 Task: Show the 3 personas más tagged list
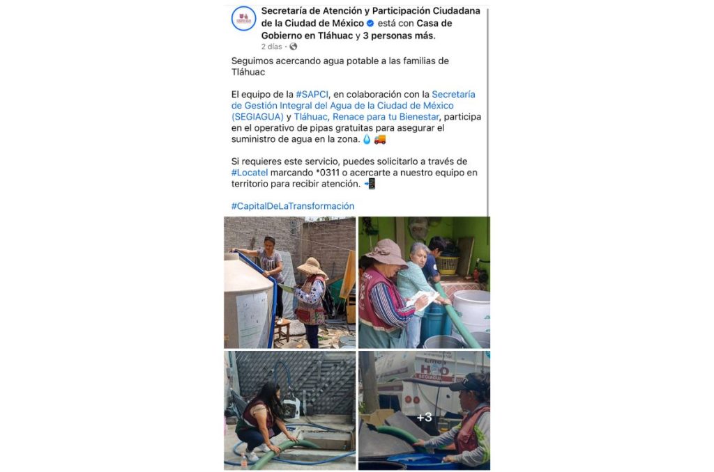399,36
